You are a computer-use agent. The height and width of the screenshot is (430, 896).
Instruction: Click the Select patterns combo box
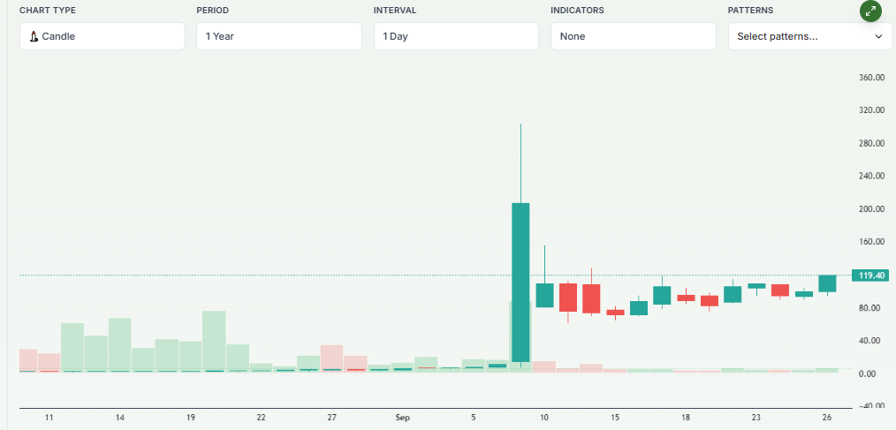(800, 36)
